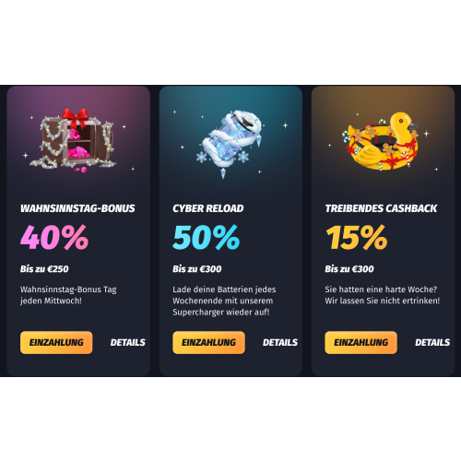This screenshot has width=461, height=461.
Task: Select the Cyber Reload heading
Action: (x=208, y=208)
